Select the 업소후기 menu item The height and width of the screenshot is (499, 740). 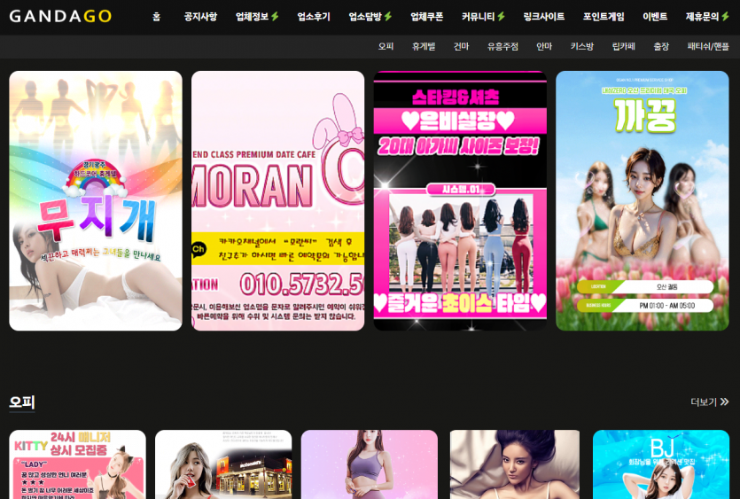coord(314,17)
